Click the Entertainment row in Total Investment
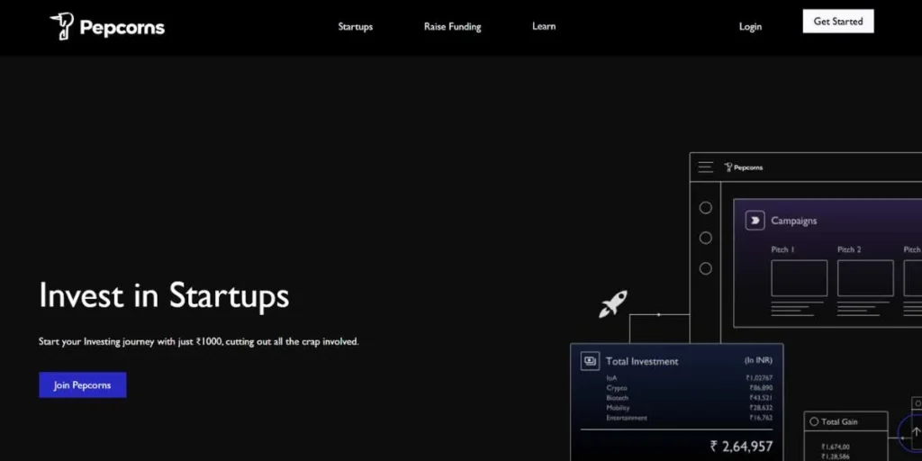The image size is (922, 461). (x=689, y=418)
